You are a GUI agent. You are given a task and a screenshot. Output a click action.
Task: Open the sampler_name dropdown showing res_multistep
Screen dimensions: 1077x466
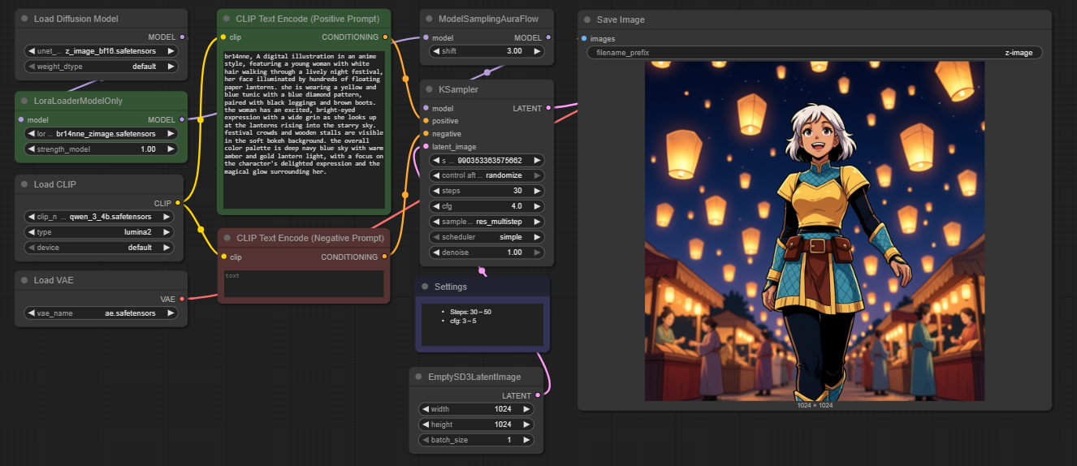pos(487,222)
